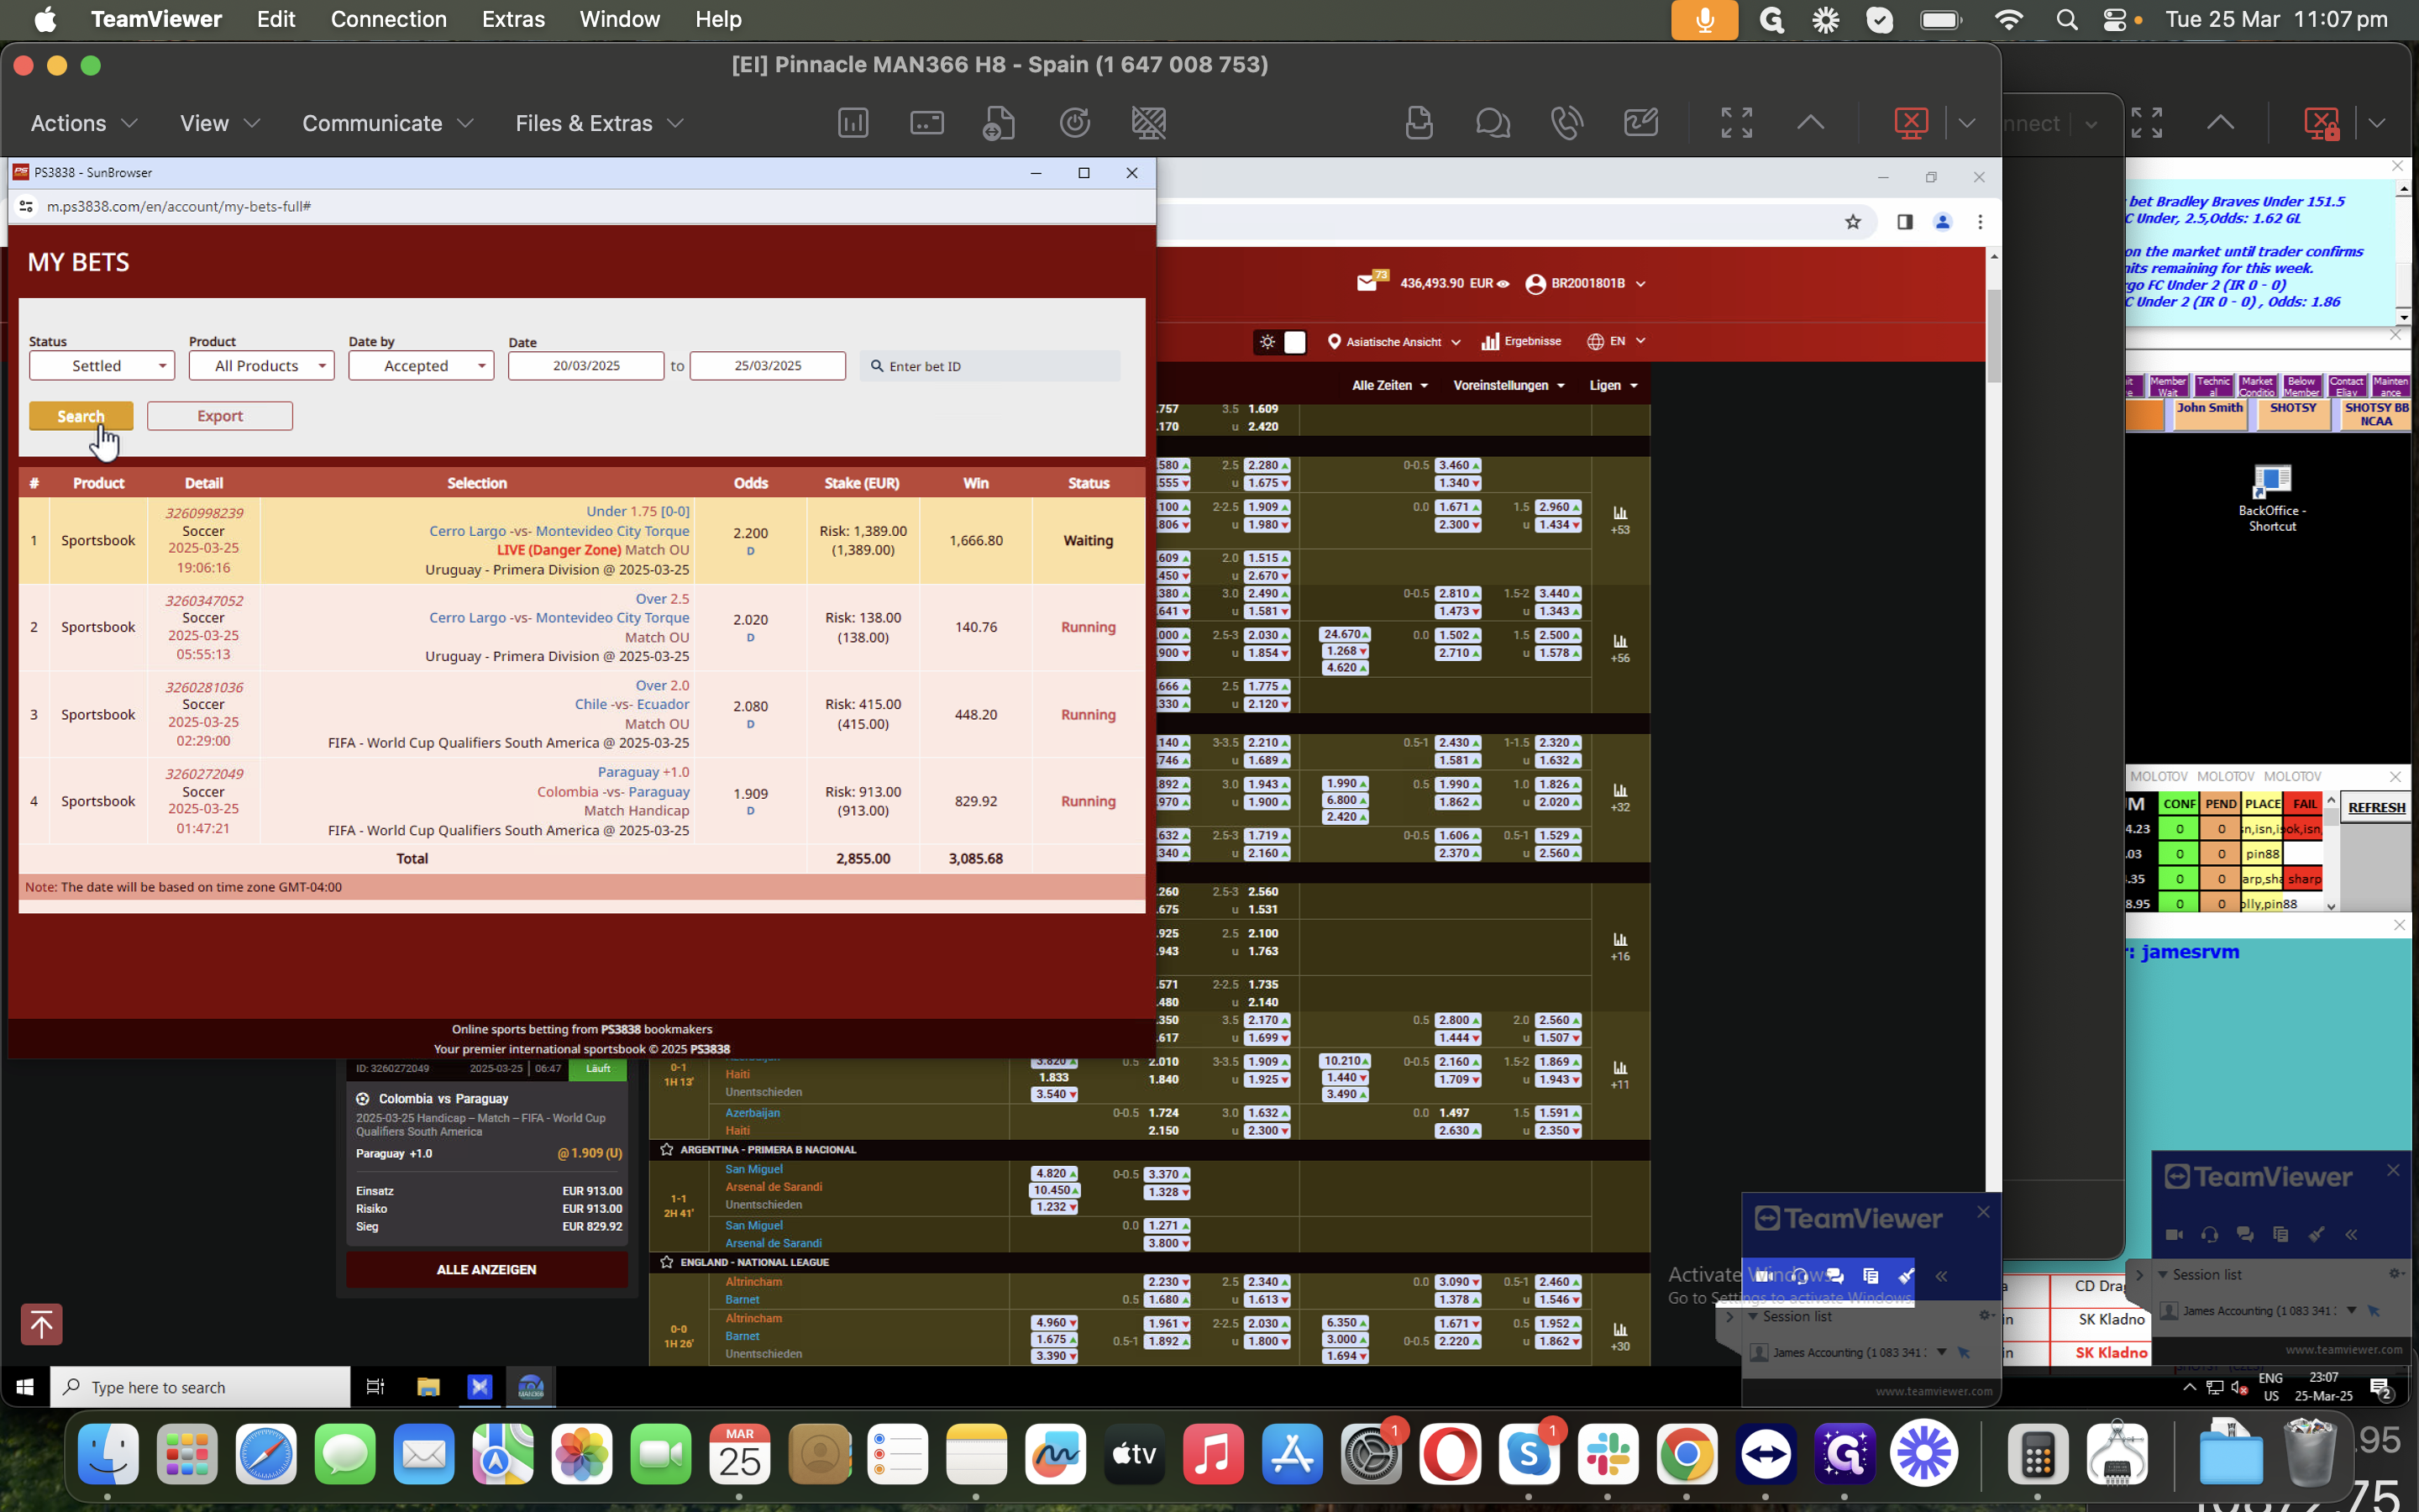Open the Communicate menu

(x=388, y=123)
